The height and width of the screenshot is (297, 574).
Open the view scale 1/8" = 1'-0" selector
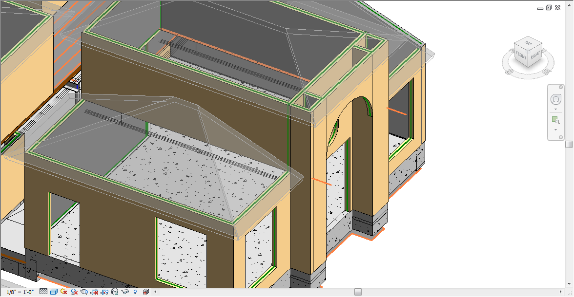(20, 292)
